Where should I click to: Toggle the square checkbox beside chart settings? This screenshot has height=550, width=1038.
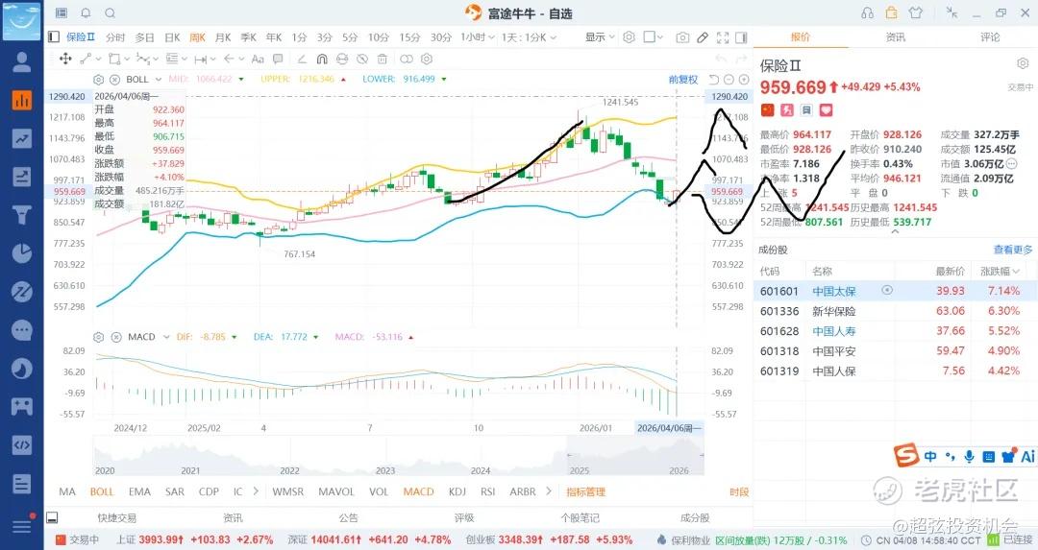coord(650,37)
